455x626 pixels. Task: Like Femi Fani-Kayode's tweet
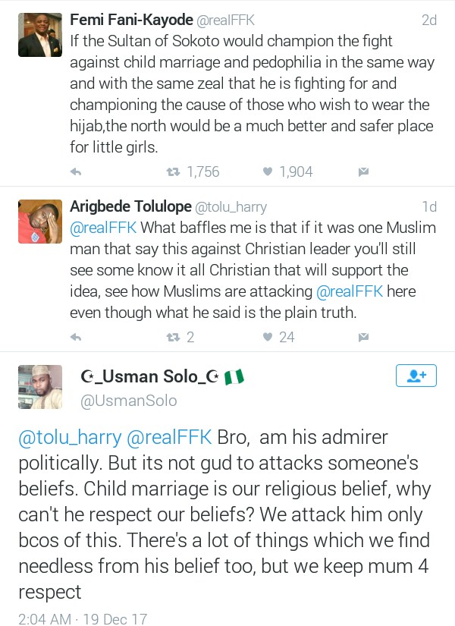[x=267, y=172]
